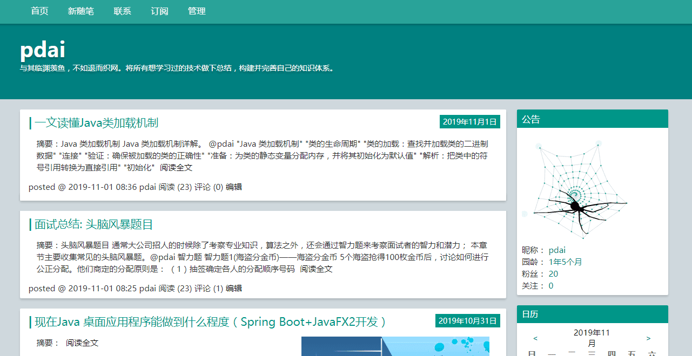The height and width of the screenshot is (356, 692).
Task: Go to previous month in calendar
Action: (535, 338)
